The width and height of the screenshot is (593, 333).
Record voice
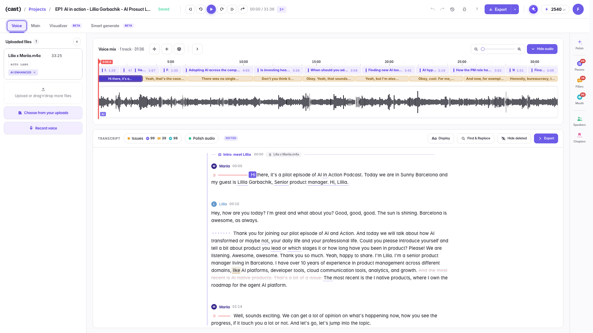click(x=43, y=128)
